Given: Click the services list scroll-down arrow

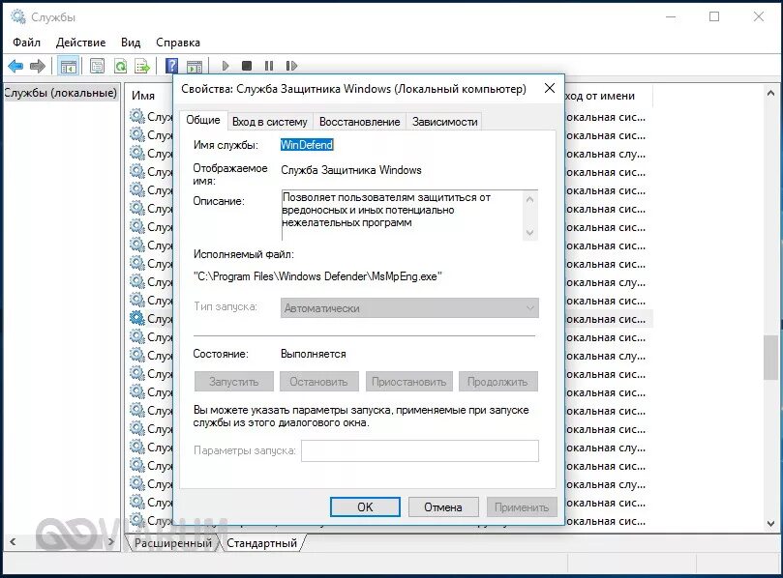Looking at the screenshot, I should [770, 524].
